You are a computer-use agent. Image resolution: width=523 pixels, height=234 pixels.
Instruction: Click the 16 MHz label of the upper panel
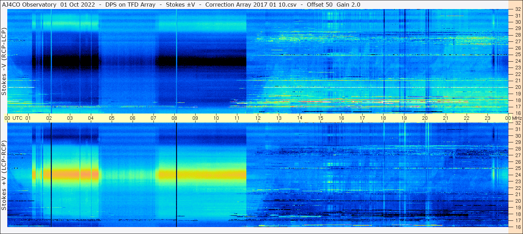click(x=517, y=113)
